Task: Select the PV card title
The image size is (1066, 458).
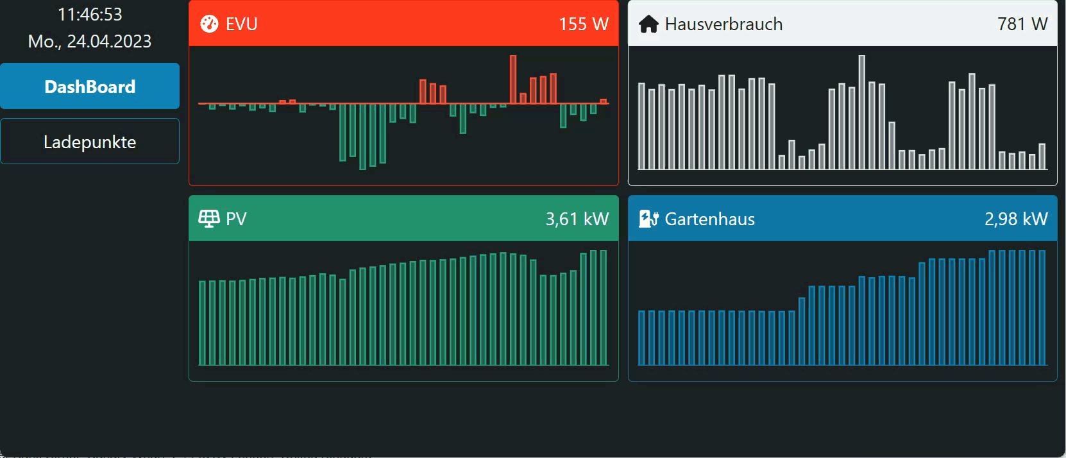Action: pos(236,219)
